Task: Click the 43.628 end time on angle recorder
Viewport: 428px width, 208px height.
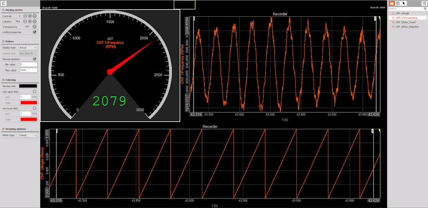Action: 374,200
